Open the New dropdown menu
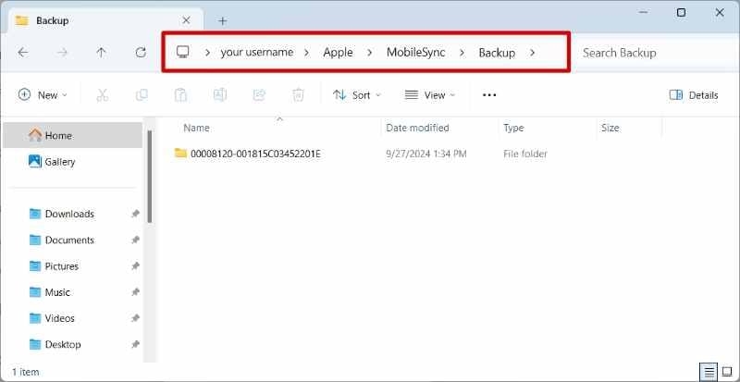Image resolution: width=740 pixels, height=382 pixels. click(43, 95)
